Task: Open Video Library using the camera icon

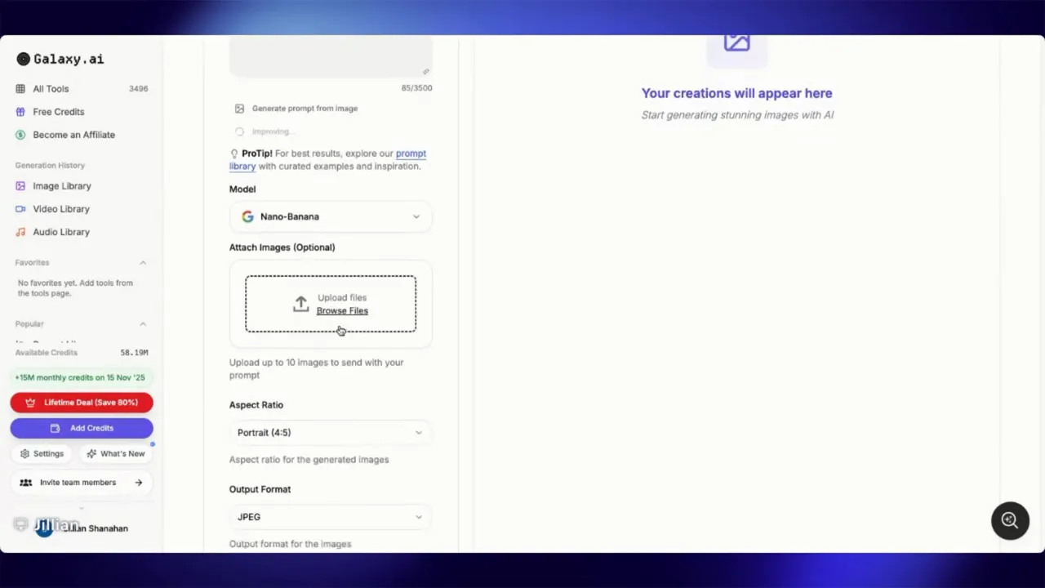Action: 20,208
